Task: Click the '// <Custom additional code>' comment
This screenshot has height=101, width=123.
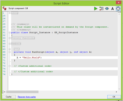Action: (x=33, y=66)
